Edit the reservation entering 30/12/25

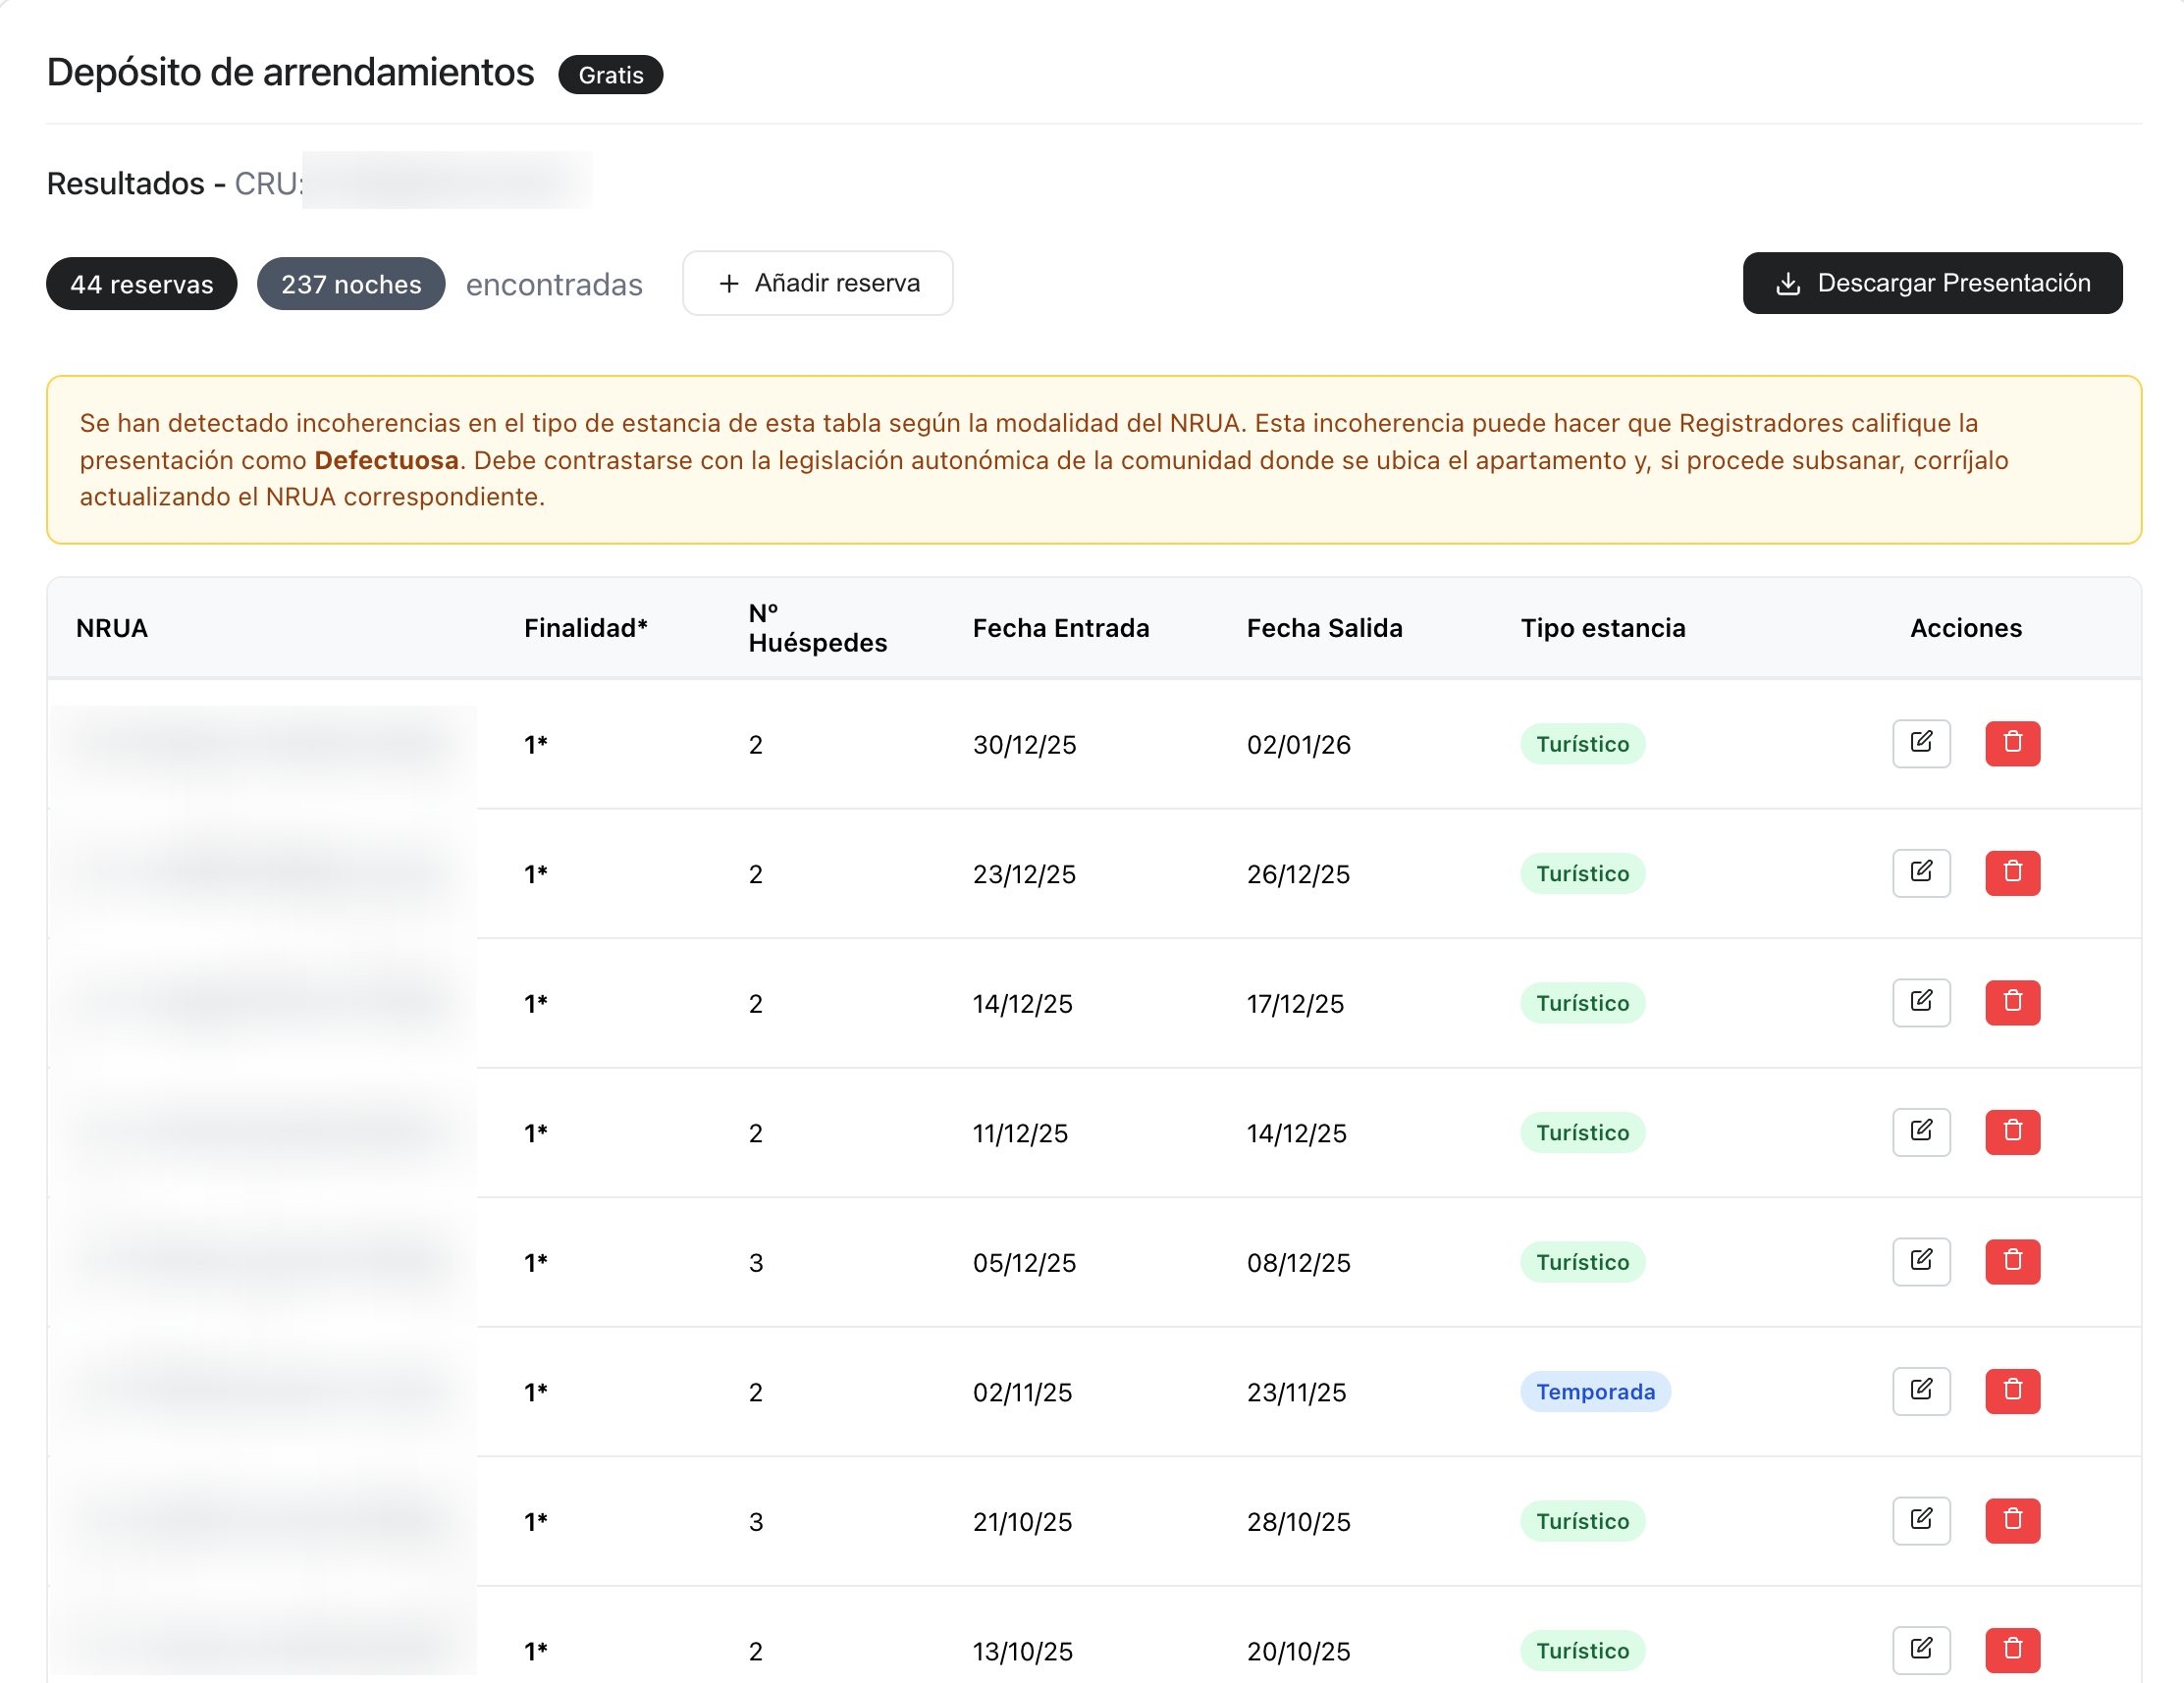1921,743
